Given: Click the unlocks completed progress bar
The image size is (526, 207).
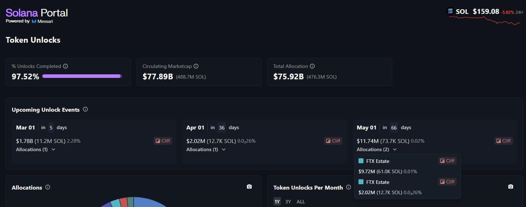Looking at the screenshot, I should (x=82, y=76).
